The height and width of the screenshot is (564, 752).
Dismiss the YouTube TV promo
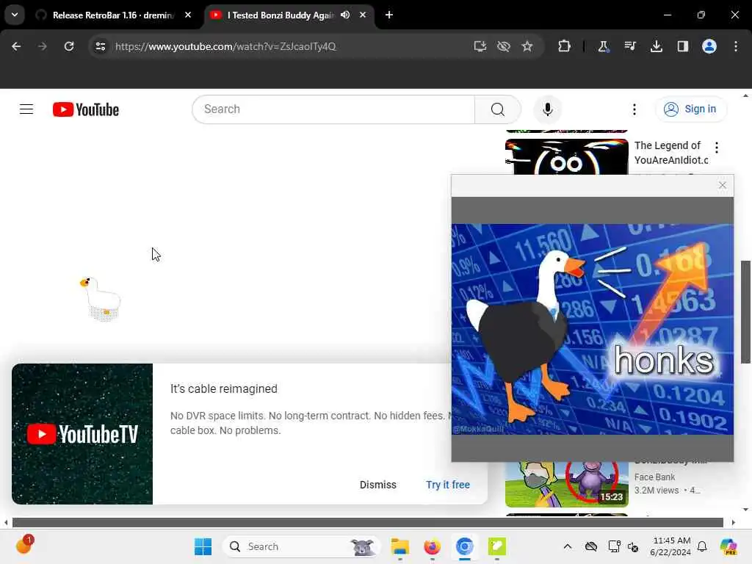point(378,485)
